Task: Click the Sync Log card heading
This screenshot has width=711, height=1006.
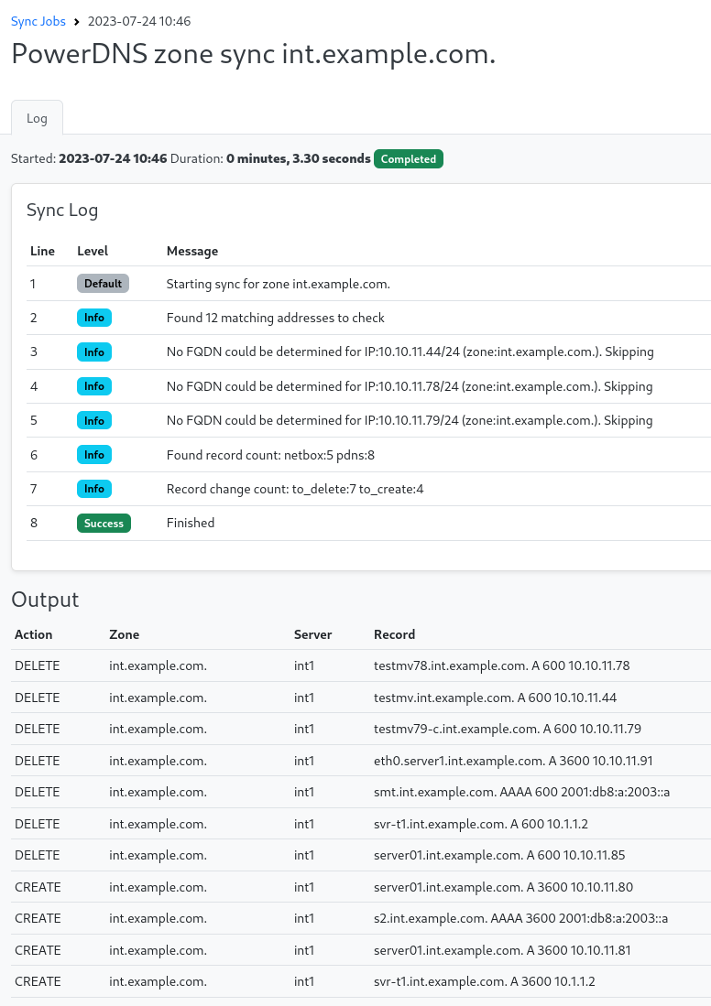Action: [62, 211]
